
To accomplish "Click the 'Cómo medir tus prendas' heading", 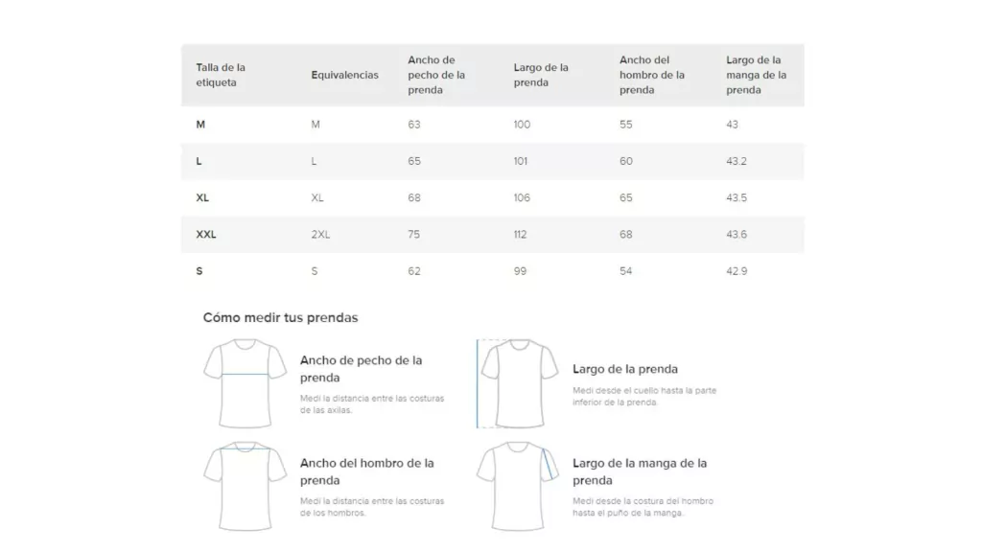I will (280, 317).
